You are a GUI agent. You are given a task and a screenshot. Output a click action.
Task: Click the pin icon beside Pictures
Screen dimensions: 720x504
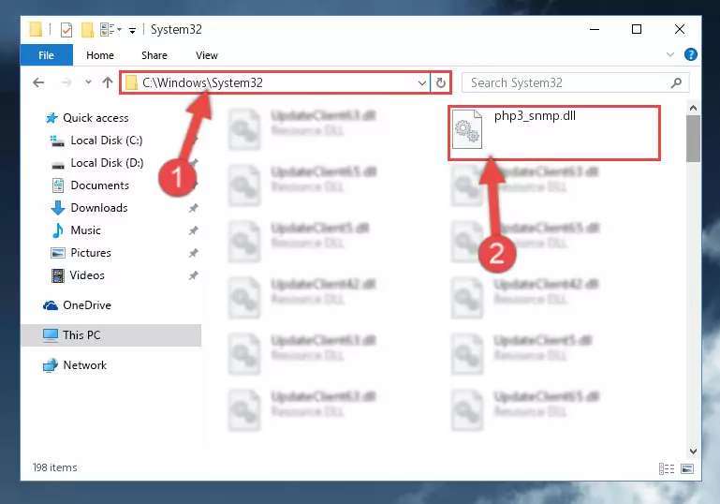(193, 253)
